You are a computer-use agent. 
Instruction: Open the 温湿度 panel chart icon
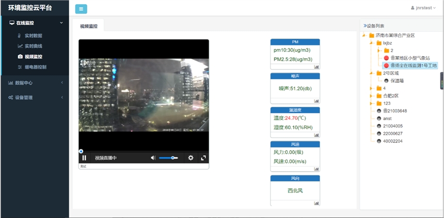[316, 135]
